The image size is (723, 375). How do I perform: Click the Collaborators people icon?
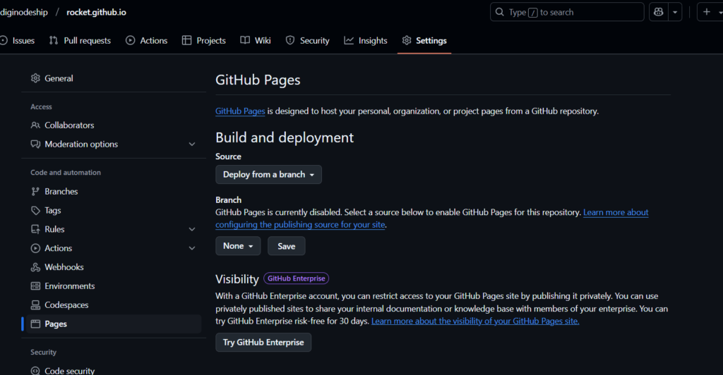click(x=35, y=125)
